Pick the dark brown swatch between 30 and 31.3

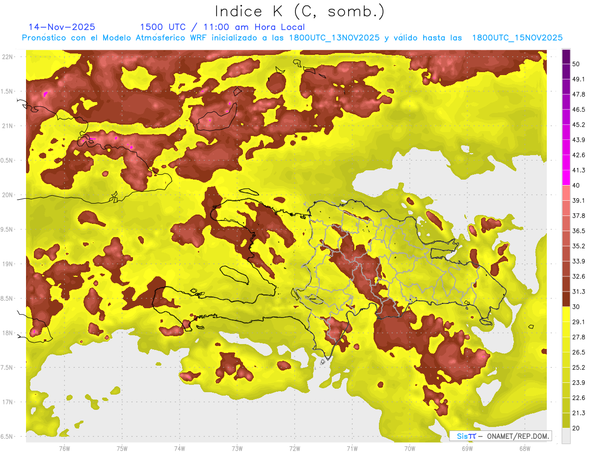click(x=566, y=299)
